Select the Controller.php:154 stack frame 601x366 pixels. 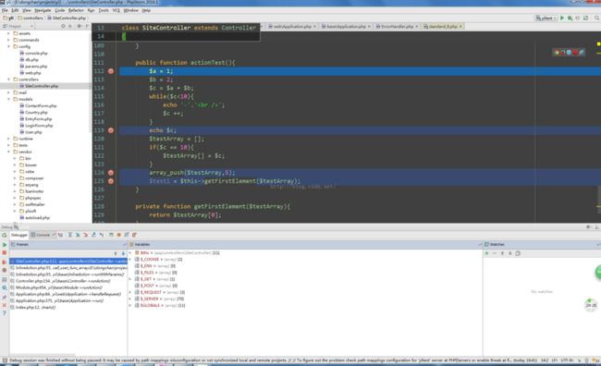tap(63, 281)
